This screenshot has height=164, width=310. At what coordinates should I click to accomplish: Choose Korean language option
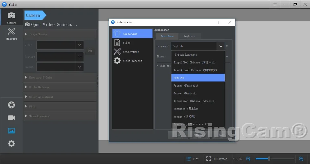(198, 116)
